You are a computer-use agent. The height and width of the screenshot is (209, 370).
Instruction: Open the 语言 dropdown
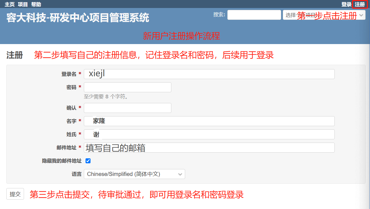134,174
